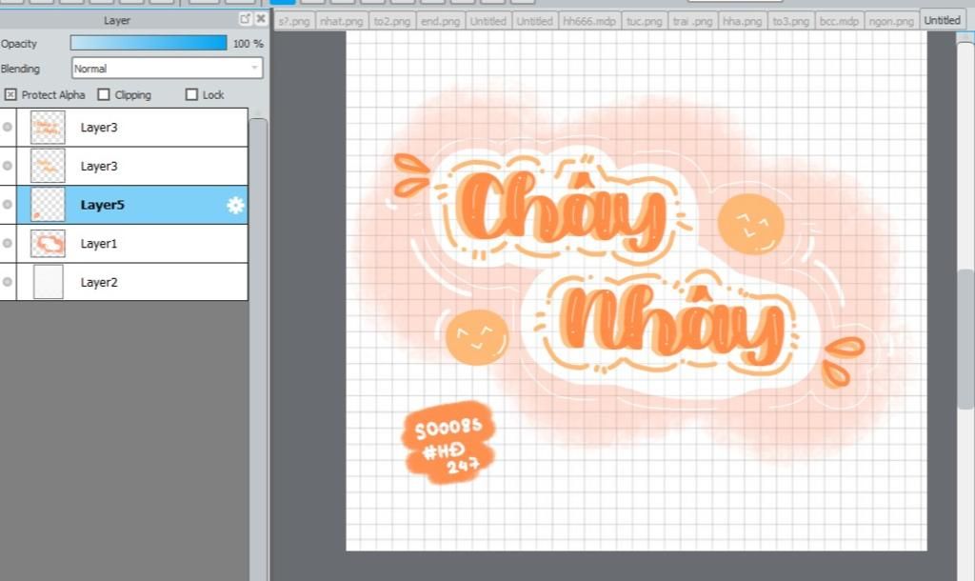Switch to the hha.png tab
The width and height of the screenshot is (975, 581).
(x=742, y=21)
